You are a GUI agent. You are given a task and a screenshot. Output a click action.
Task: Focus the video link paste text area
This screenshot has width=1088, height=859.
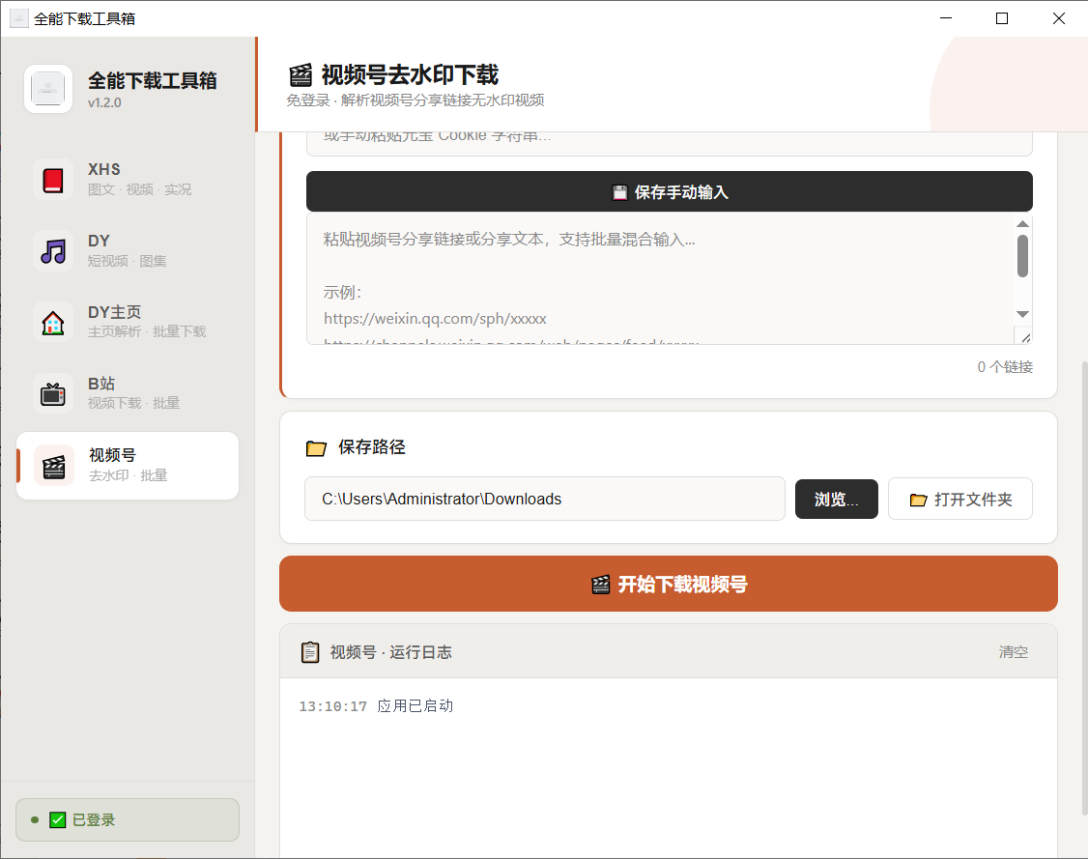[660, 278]
